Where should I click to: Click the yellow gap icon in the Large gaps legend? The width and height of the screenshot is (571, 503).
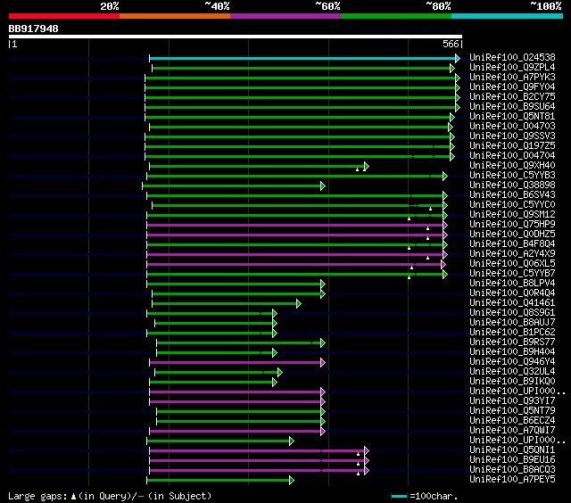pos(73,497)
